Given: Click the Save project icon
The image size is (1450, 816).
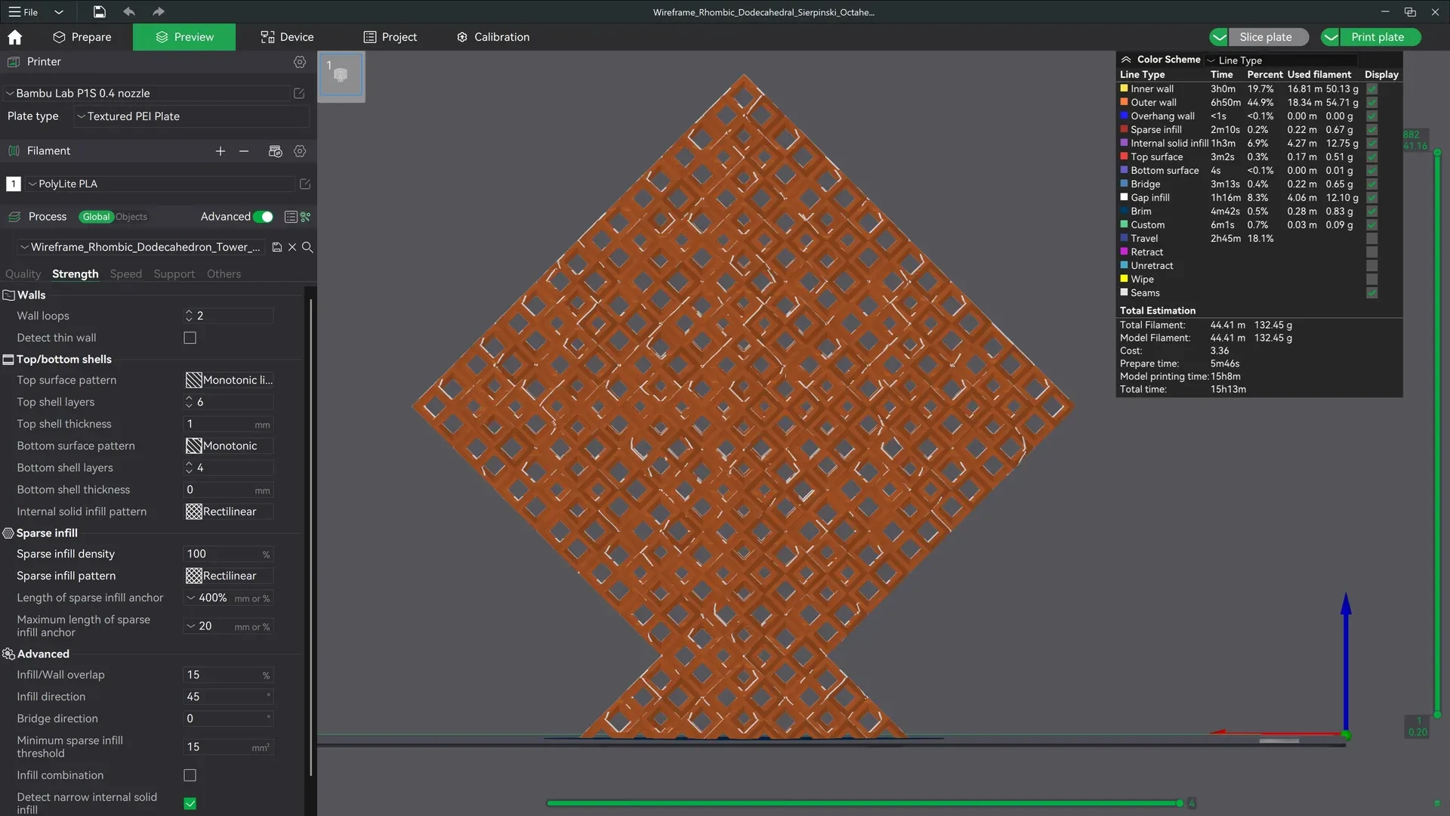Looking at the screenshot, I should click(100, 11).
